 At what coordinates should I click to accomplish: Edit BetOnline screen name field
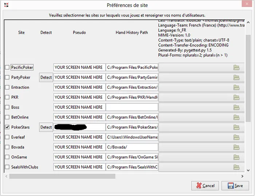[79, 117]
